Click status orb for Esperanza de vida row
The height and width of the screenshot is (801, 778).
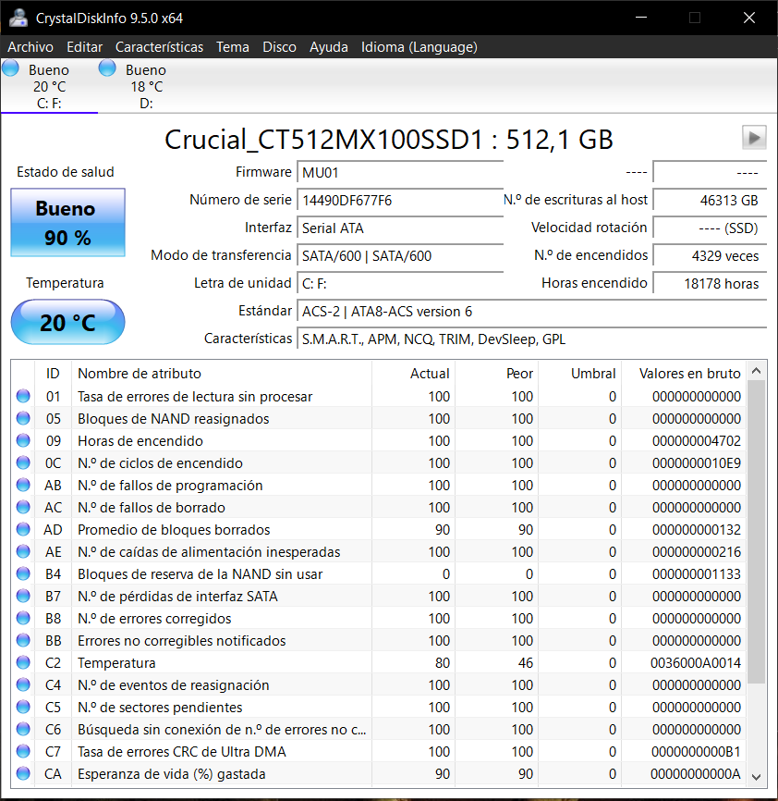tap(23, 774)
